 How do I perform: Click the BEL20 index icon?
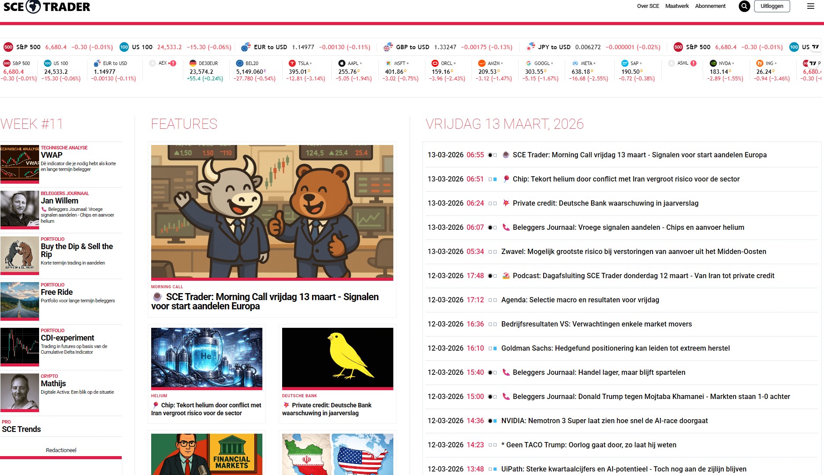(x=240, y=63)
